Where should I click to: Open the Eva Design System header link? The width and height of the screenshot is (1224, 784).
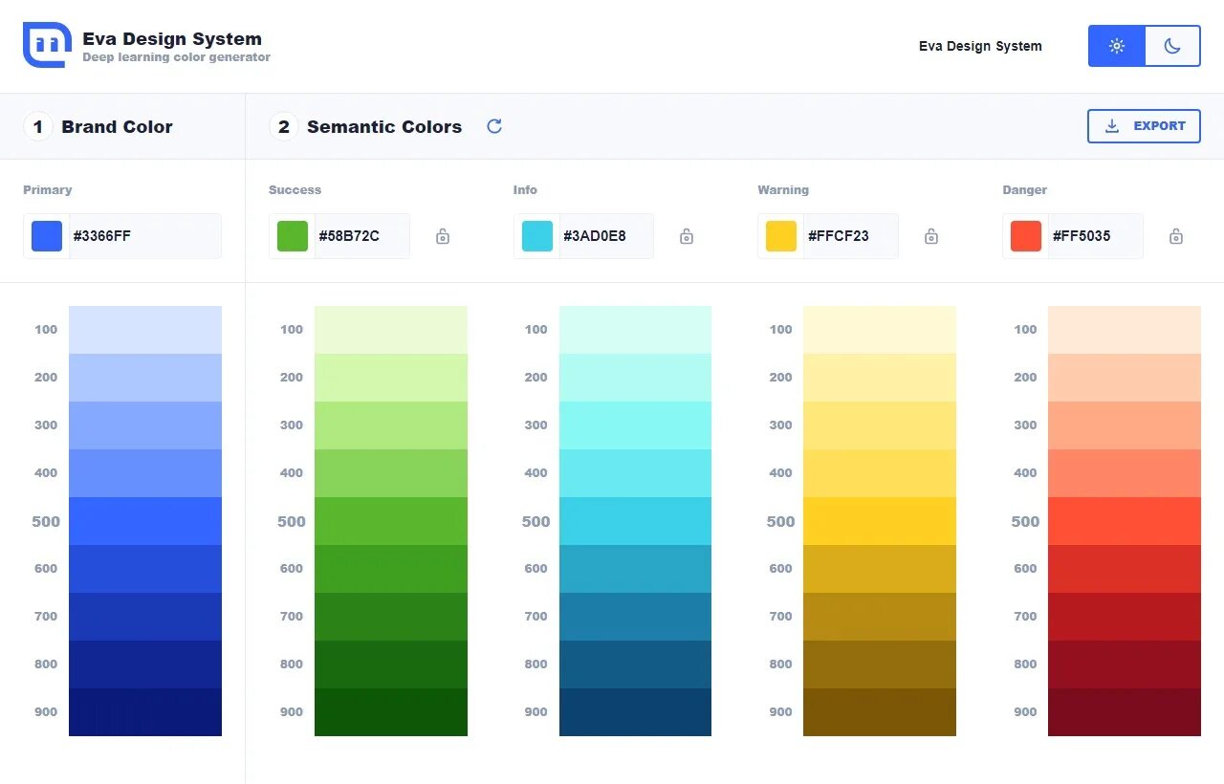coord(980,46)
